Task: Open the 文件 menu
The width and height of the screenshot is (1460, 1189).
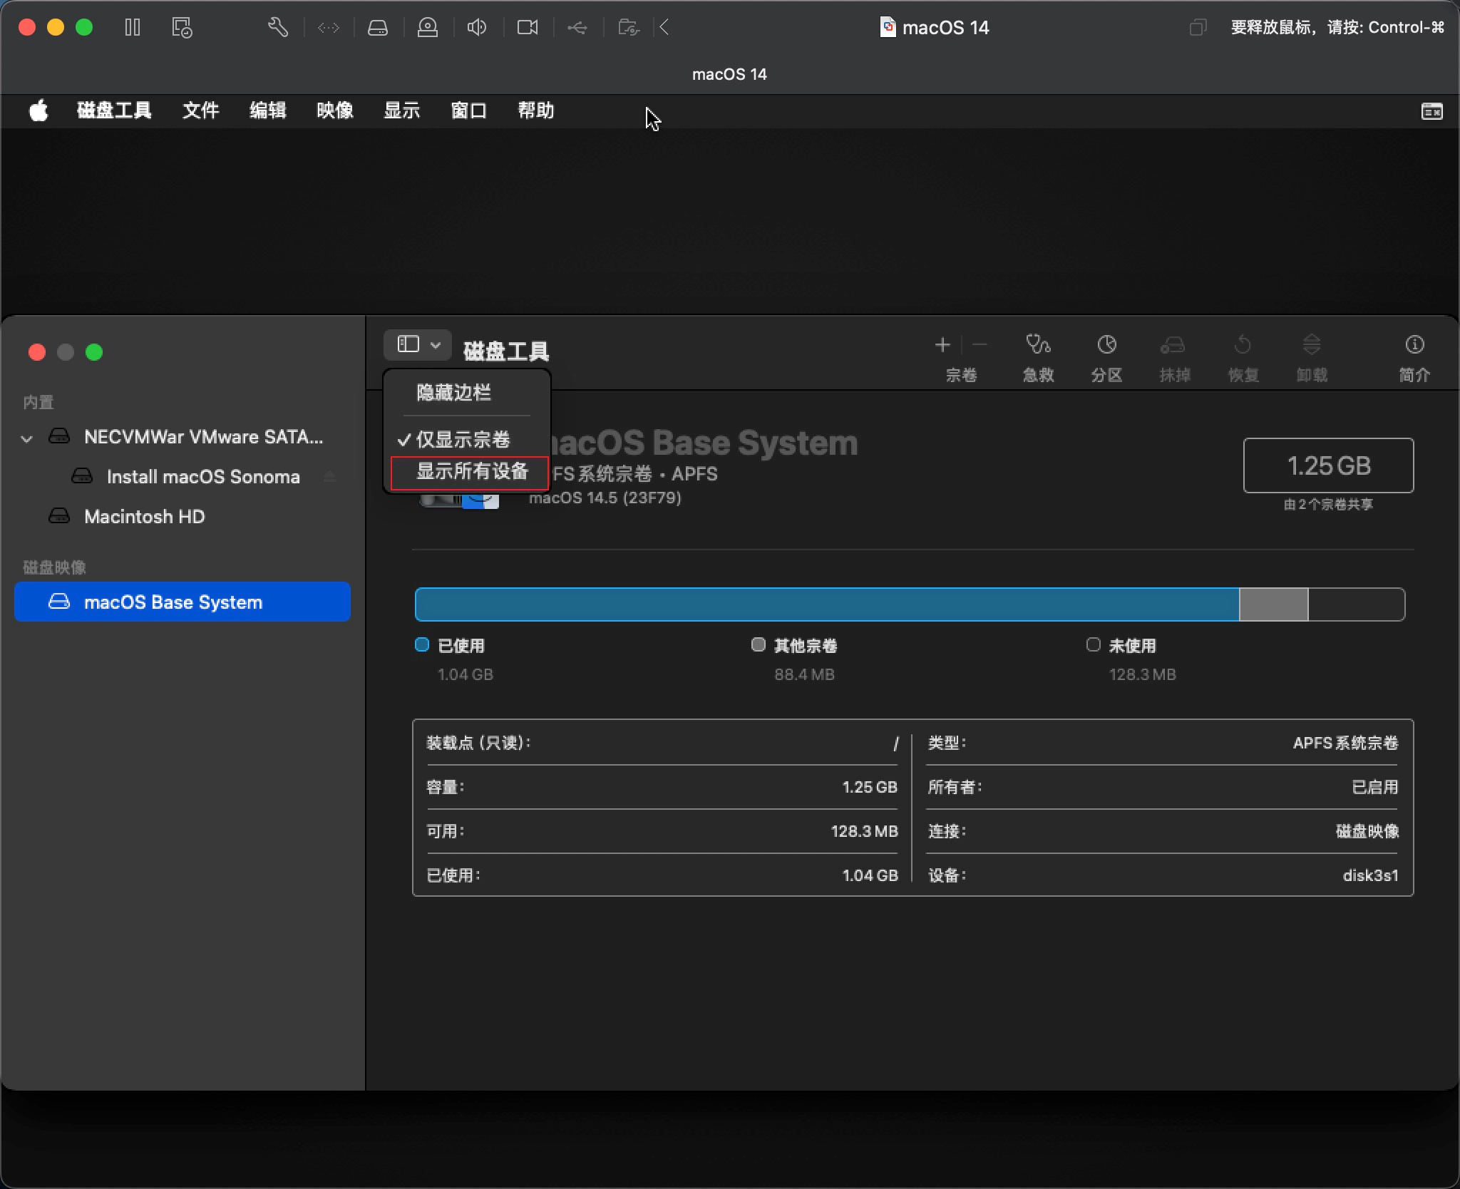Action: 200,110
